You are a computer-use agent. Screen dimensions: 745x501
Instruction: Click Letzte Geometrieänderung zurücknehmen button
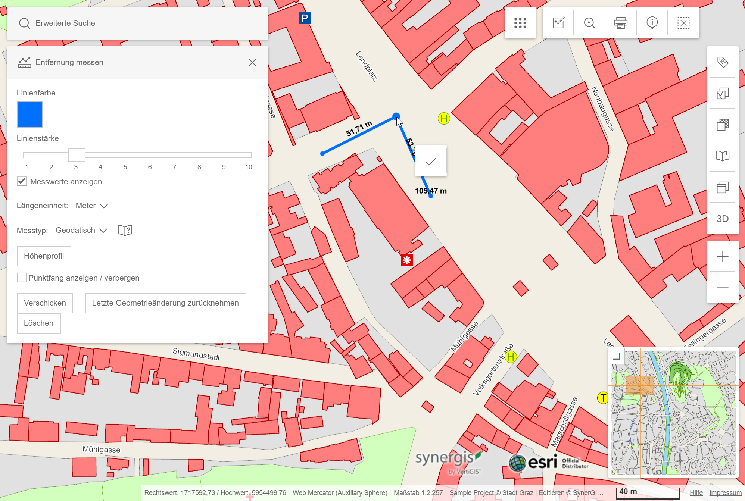coord(165,303)
